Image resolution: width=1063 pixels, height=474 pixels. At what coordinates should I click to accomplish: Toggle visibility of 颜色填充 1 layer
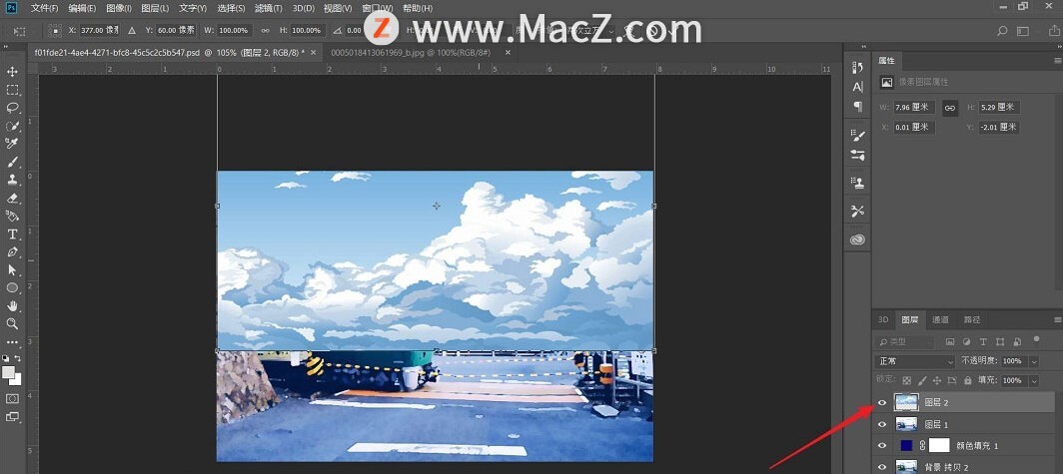(881, 446)
